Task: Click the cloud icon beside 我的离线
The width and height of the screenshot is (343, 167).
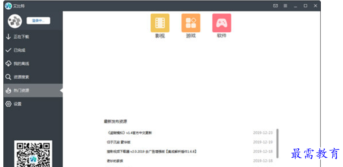Action: pyautogui.click(x=8, y=64)
